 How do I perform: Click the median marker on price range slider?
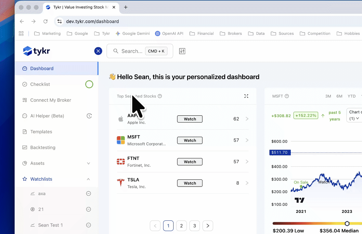tap(347, 224)
